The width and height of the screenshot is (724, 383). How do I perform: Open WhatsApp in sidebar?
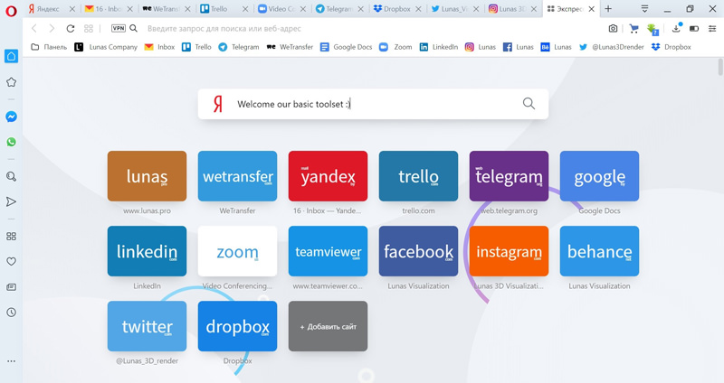(11, 142)
